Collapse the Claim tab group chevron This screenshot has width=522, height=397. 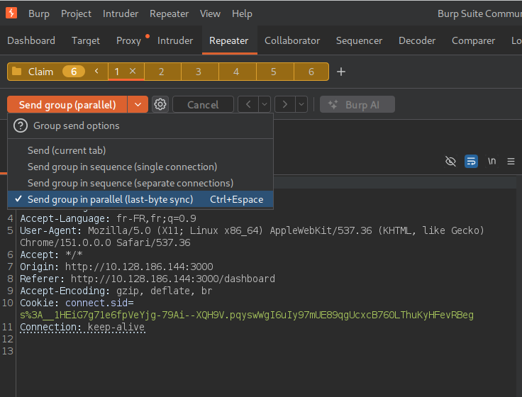(96, 71)
